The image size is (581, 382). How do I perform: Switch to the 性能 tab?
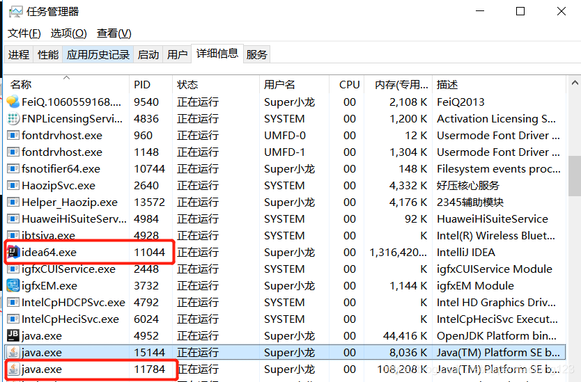[48, 54]
